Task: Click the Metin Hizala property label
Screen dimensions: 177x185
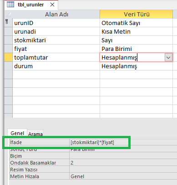Action: point(40,176)
